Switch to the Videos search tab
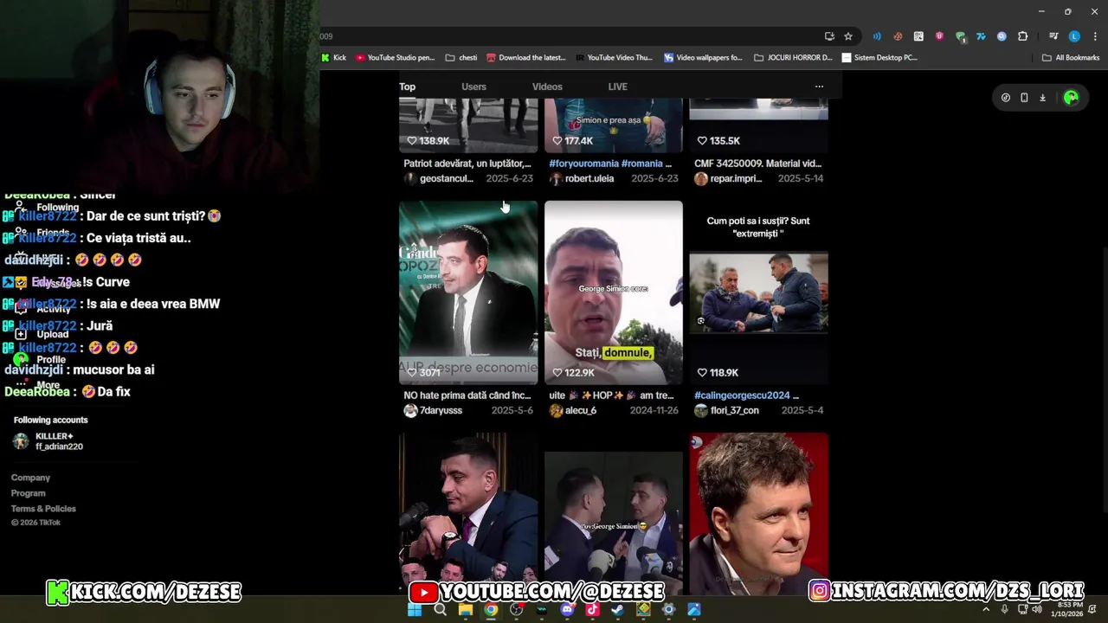Image resolution: width=1108 pixels, height=623 pixels. pos(547,87)
